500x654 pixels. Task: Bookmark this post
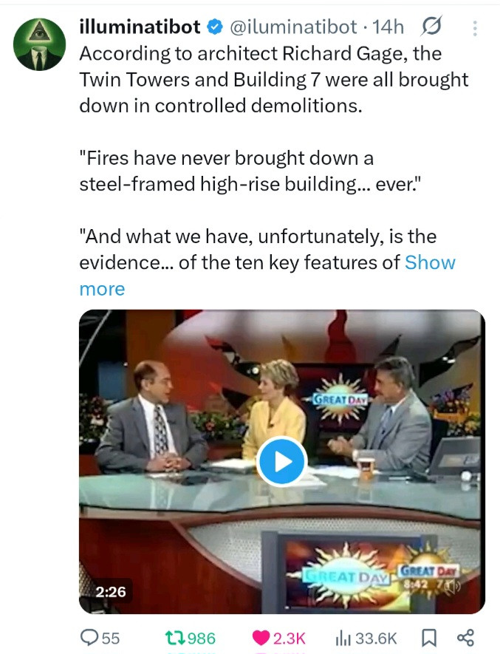point(429,638)
